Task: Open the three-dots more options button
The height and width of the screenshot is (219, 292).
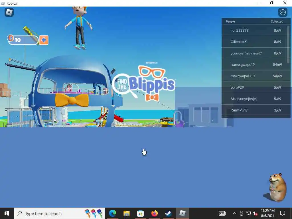Action: (283, 12)
